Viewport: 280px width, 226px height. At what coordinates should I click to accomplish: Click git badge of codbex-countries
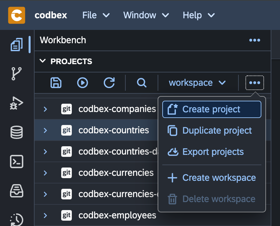coord(67,130)
